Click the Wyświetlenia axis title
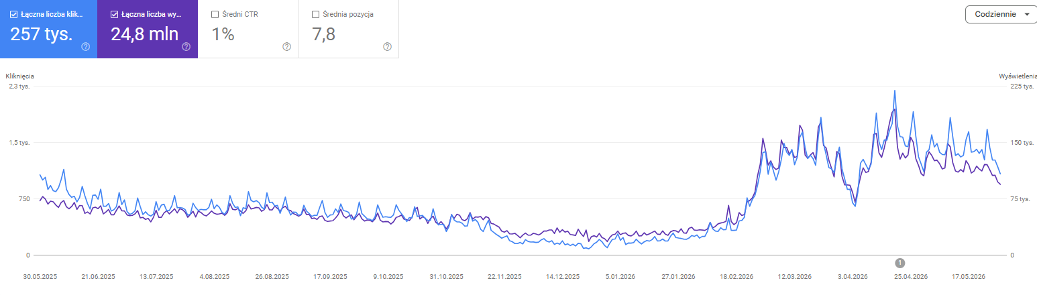The height and width of the screenshot is (295, 1037). pos(1016,76)
